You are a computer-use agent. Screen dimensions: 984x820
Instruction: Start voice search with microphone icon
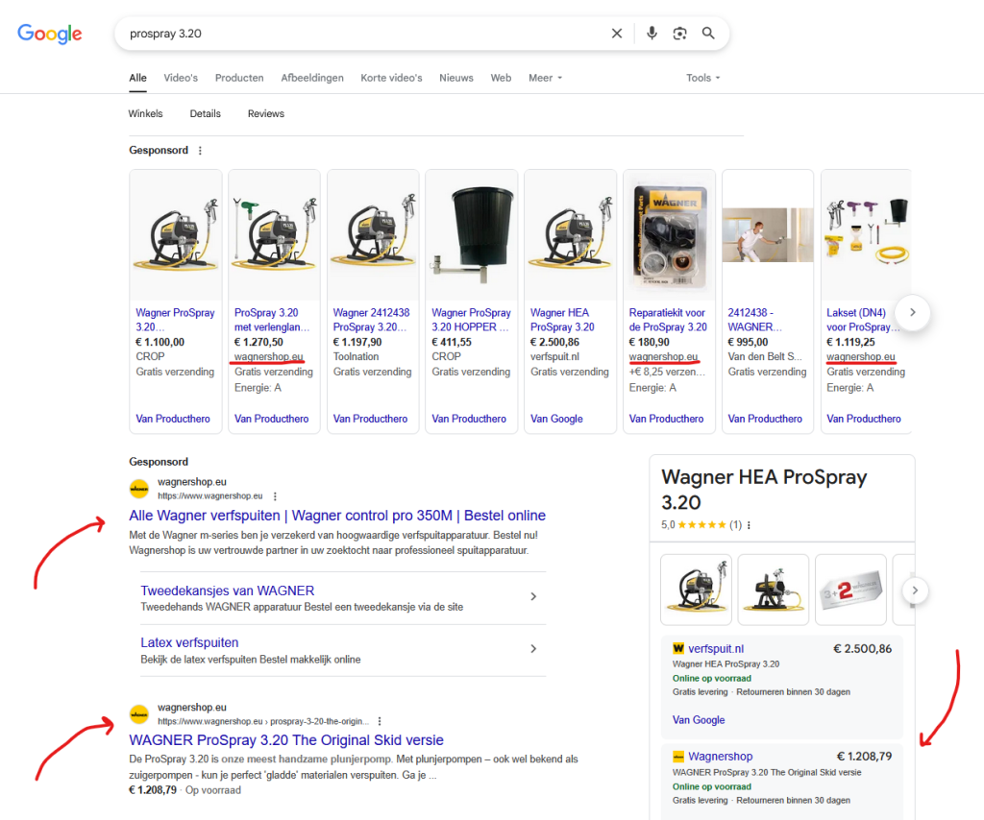point(652,34)
